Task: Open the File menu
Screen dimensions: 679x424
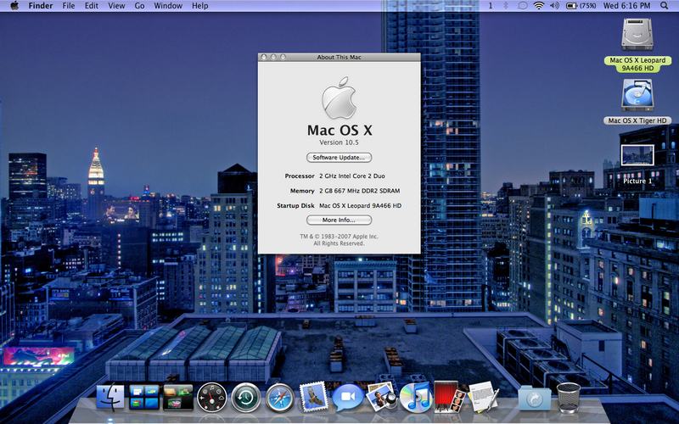Action: 69,6
